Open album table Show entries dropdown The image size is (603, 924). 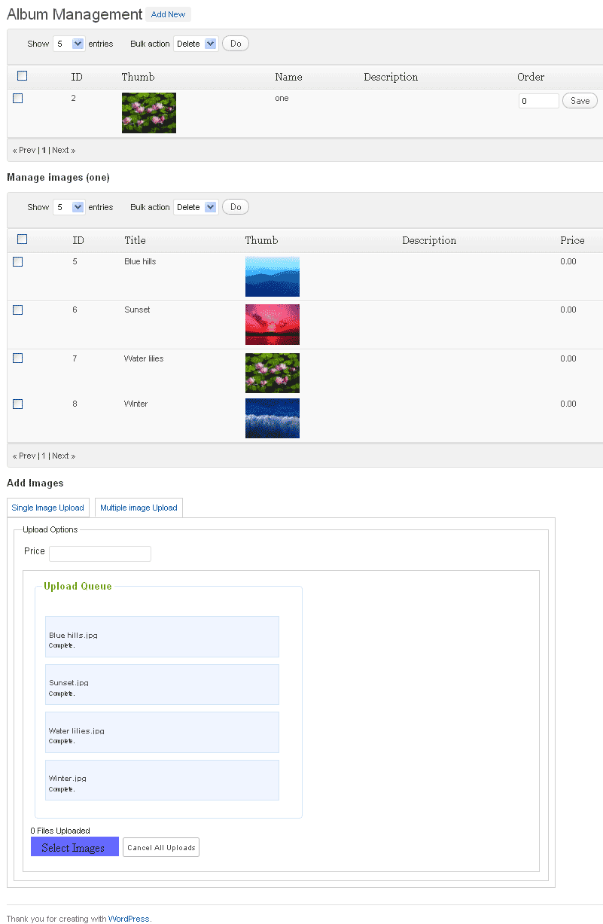pyautogui.click(x=69, y=44)
